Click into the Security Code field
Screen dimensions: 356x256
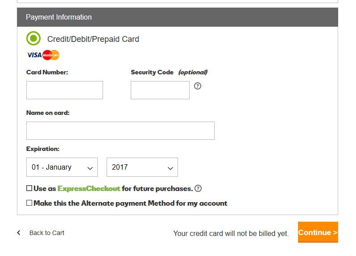[x=160, y=90]
